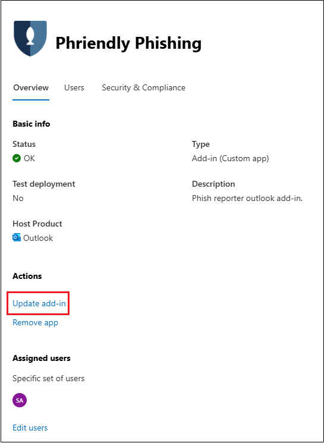This screenshot has width=325, height=443.
Task: Click the Test deployment No value
Action: pyautogui.click(x=18, y=199)
